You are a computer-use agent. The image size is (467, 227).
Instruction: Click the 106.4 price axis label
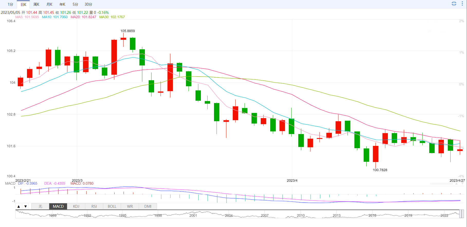pos(11,21)
